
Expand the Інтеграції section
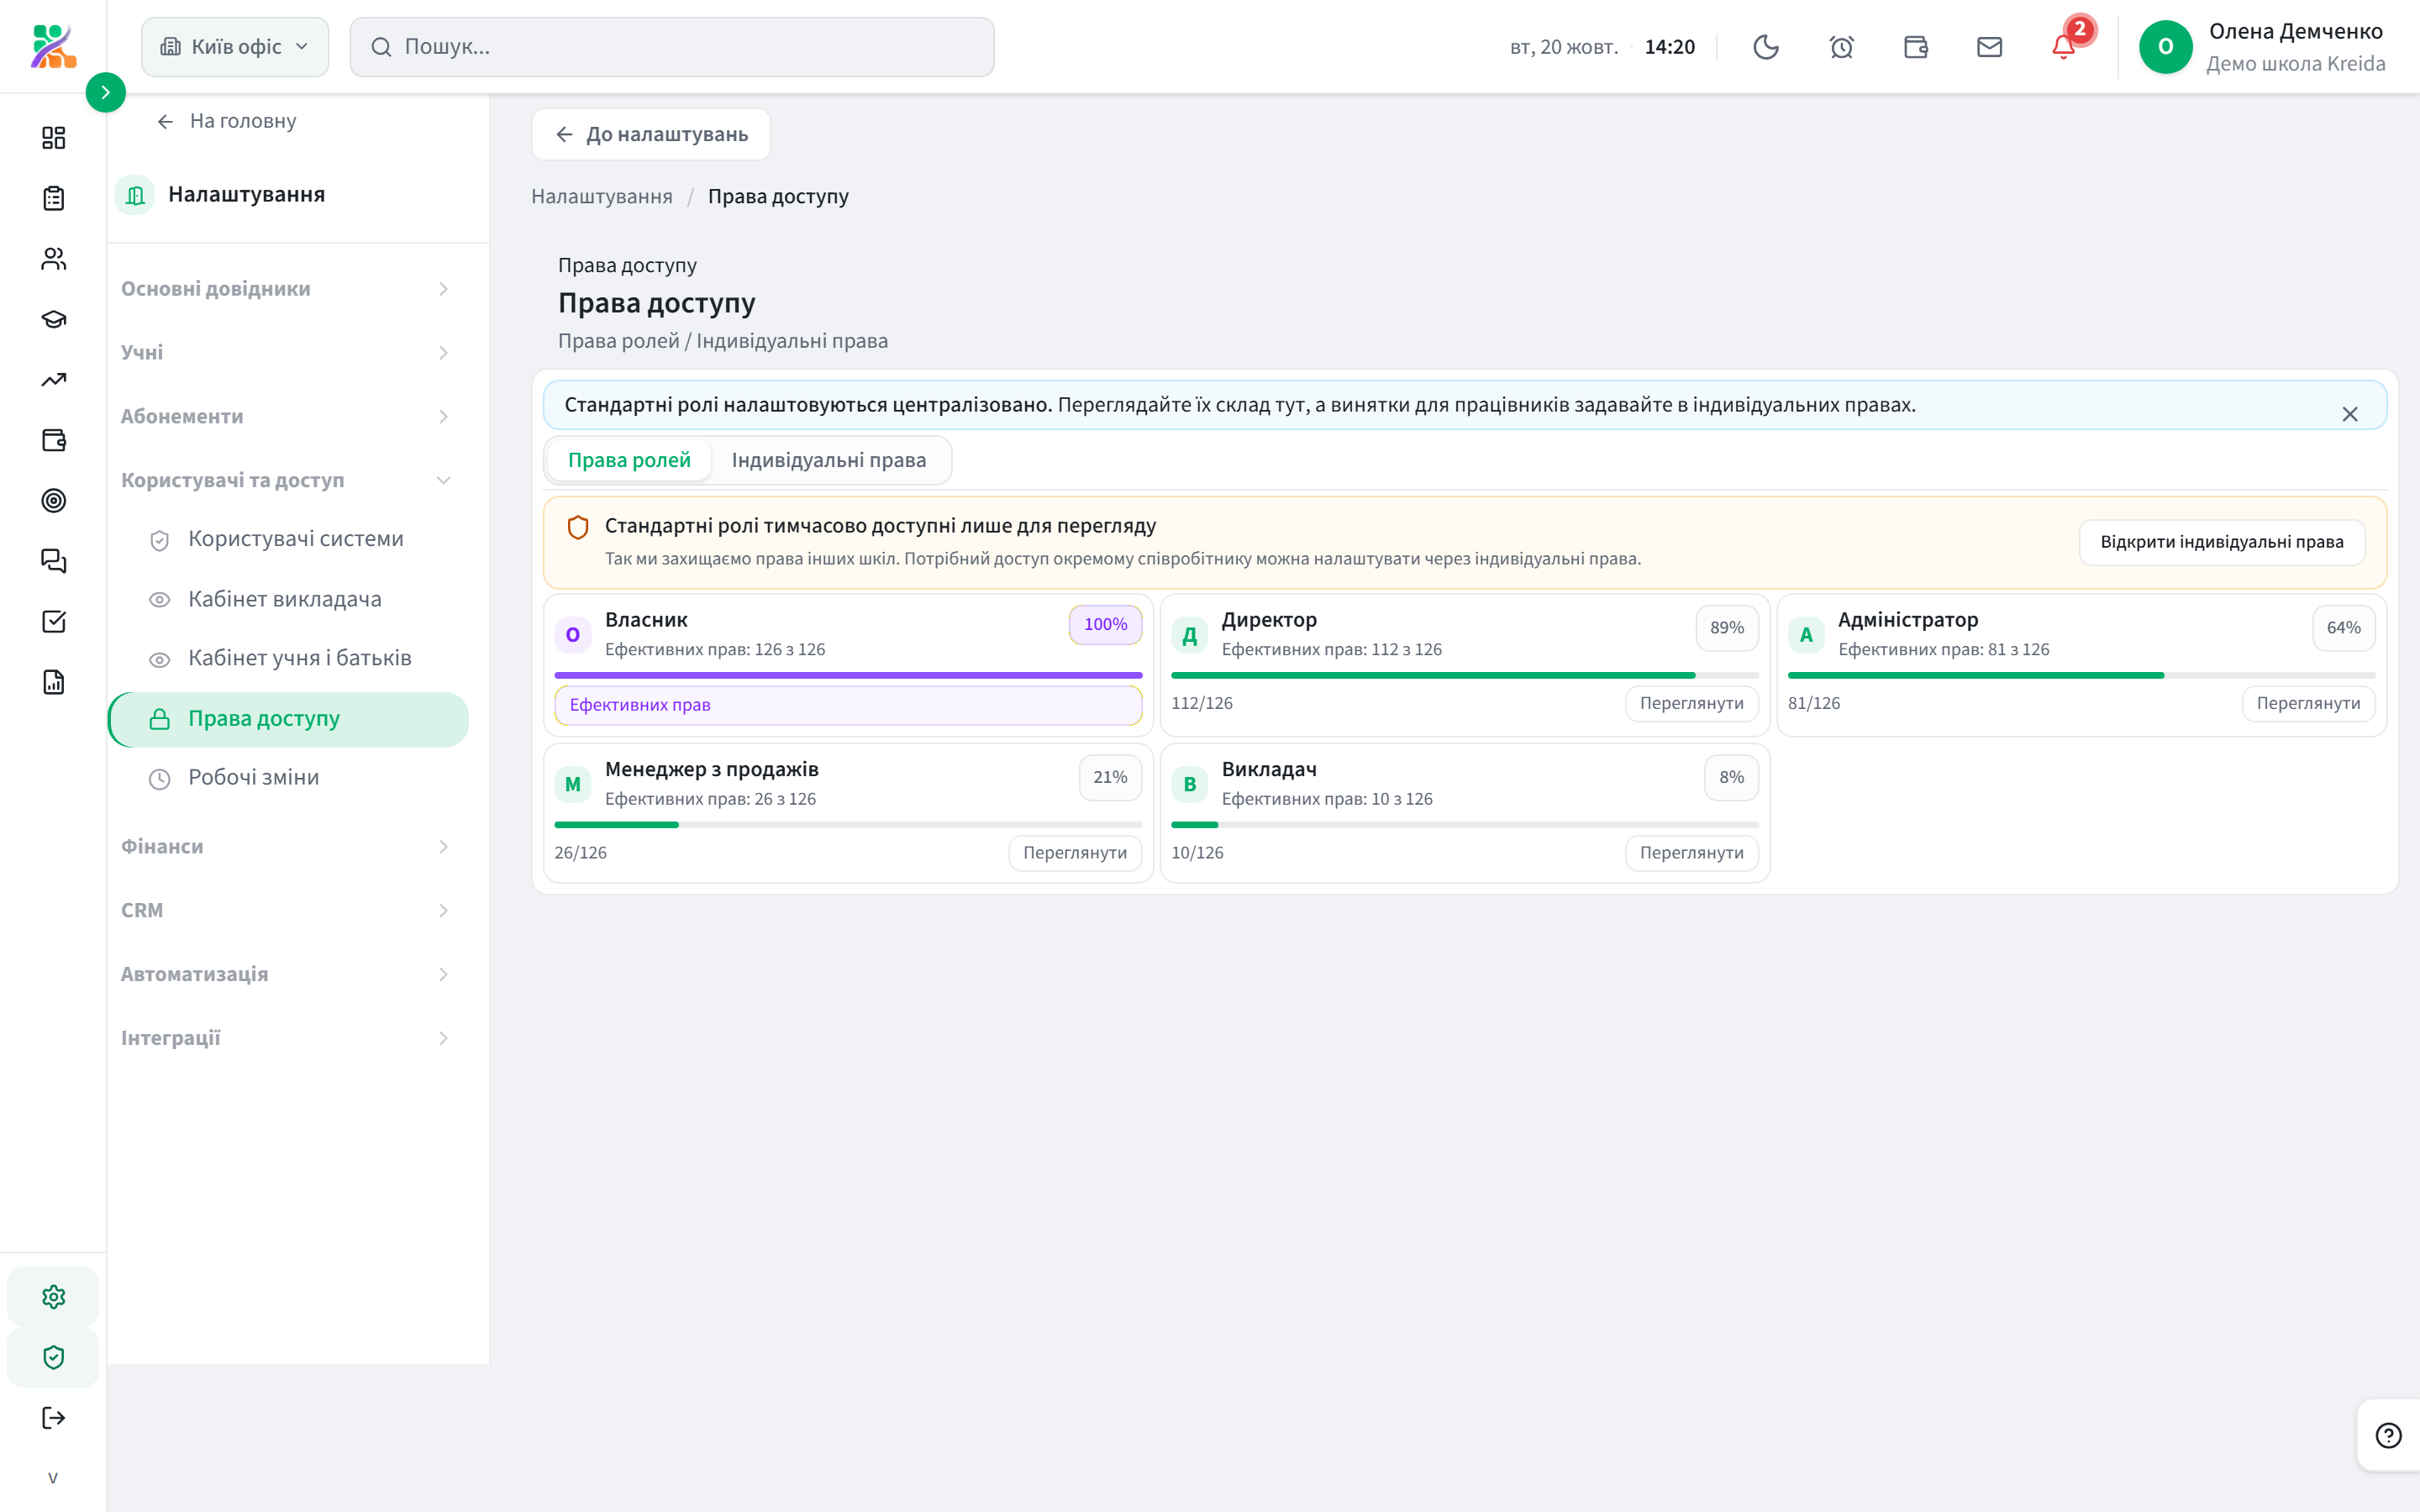click(286, 1039)
